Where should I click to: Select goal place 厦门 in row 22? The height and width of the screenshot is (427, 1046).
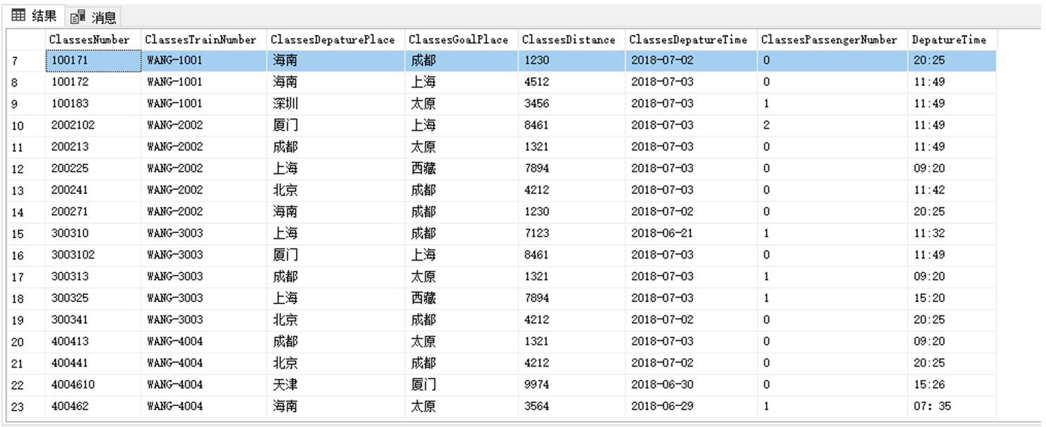point(461,386)
